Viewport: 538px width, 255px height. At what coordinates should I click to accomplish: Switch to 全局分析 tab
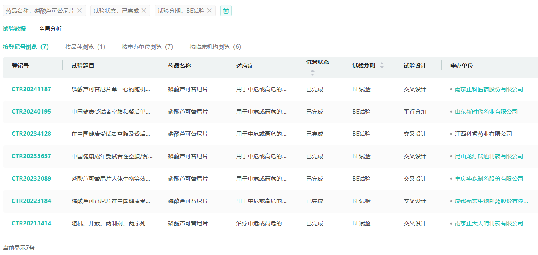50,29
